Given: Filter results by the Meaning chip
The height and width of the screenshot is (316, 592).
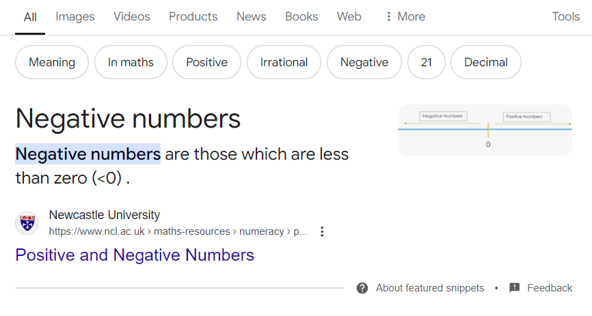Looking at the screenshot, I should pos(52,62).
